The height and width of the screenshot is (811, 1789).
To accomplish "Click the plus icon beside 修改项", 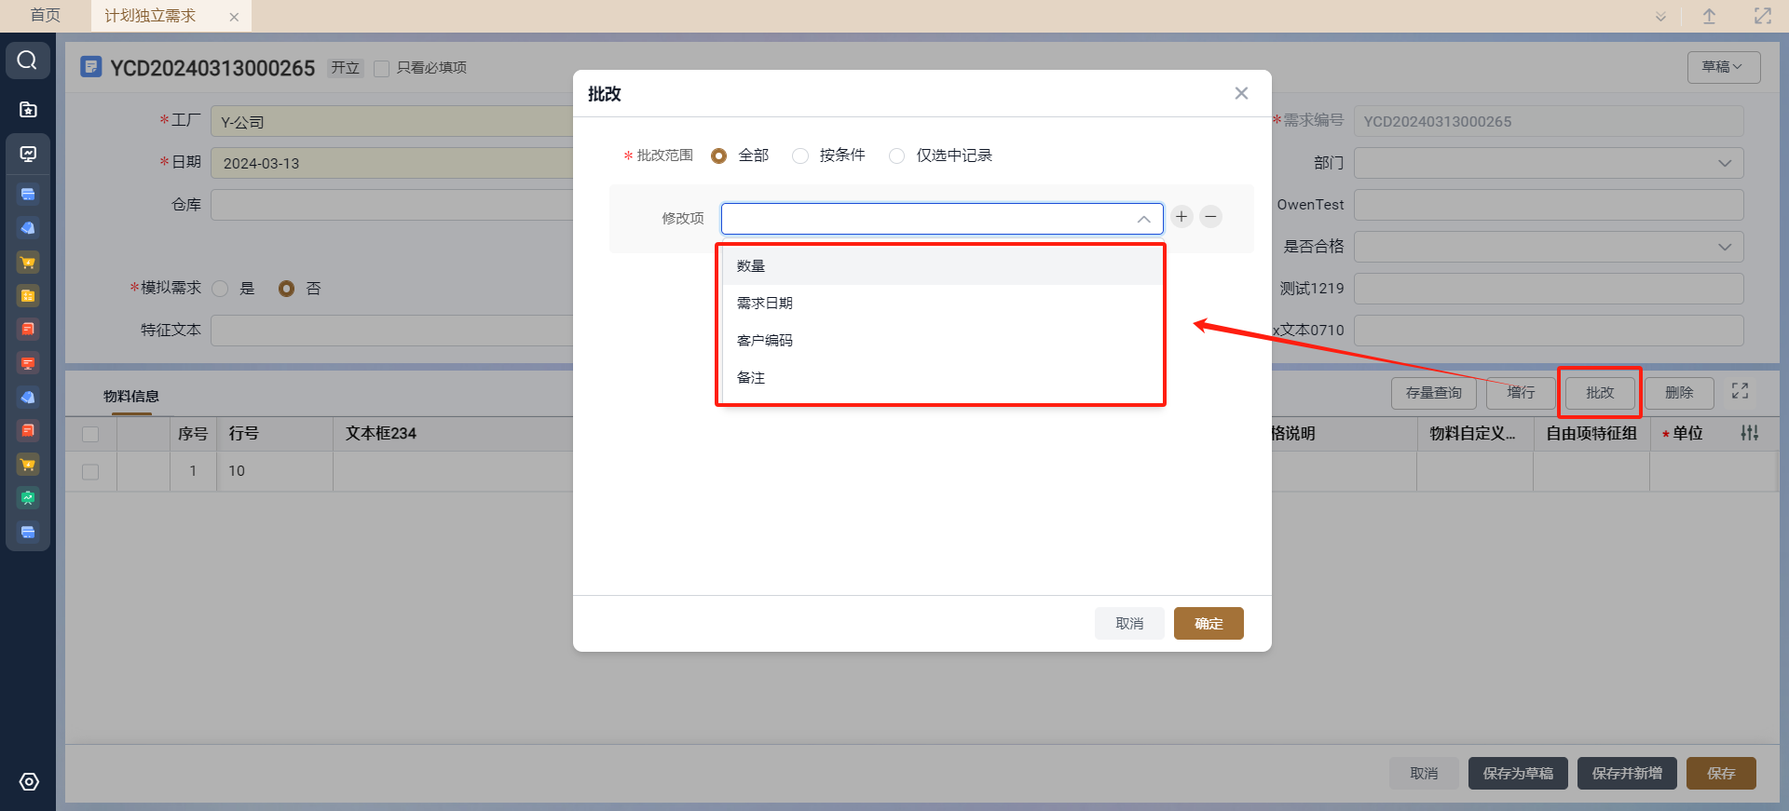I will coord(1181,217).
